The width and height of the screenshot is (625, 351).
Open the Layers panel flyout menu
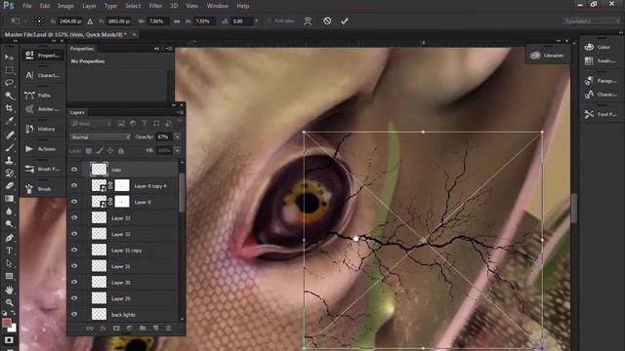(181, 113)
